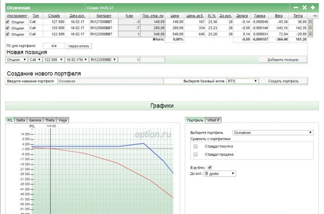The image size is (324, 214).
Task: Switch to the Vega chart tab
Action: [x=63, y=120]
